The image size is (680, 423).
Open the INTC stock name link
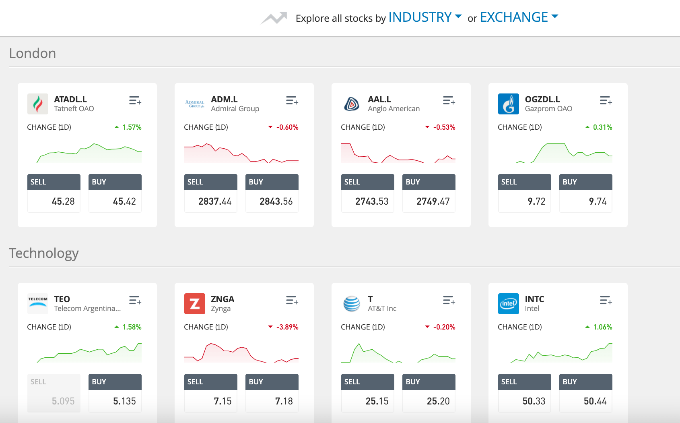[534, 299]
